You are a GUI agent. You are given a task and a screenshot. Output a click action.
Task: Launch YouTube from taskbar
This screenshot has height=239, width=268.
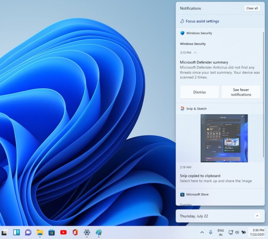tap(63, 232)
